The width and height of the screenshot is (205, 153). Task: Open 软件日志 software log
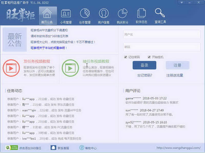point(141,16)
